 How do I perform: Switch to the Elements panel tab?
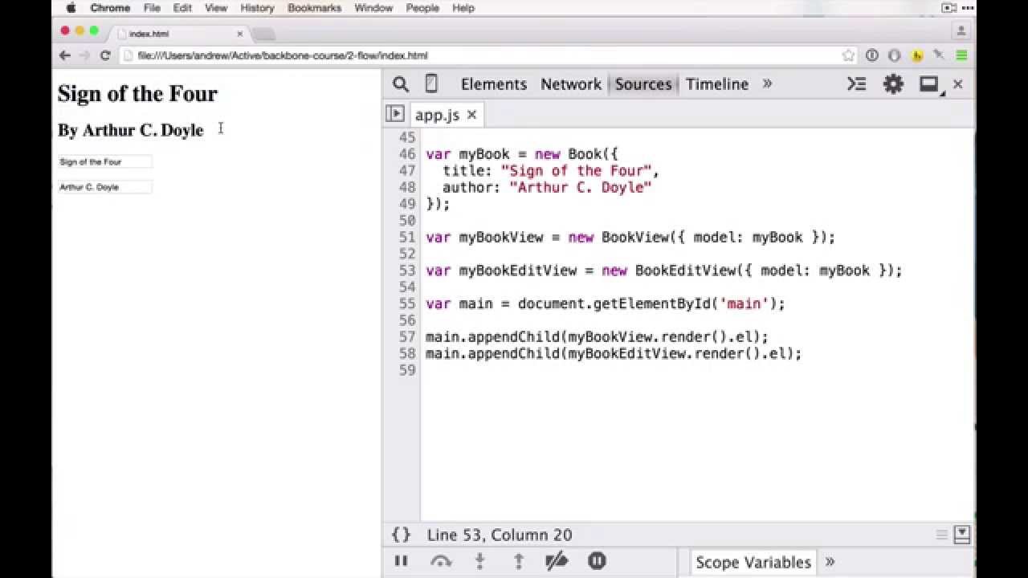(x=494, y=84)
